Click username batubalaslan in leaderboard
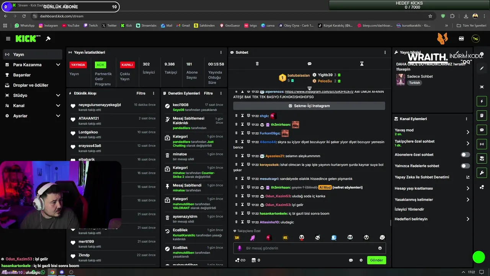Image resolution: width=490 pixels, height=276 pixels. pyautogui.click(x=298, y=76)
